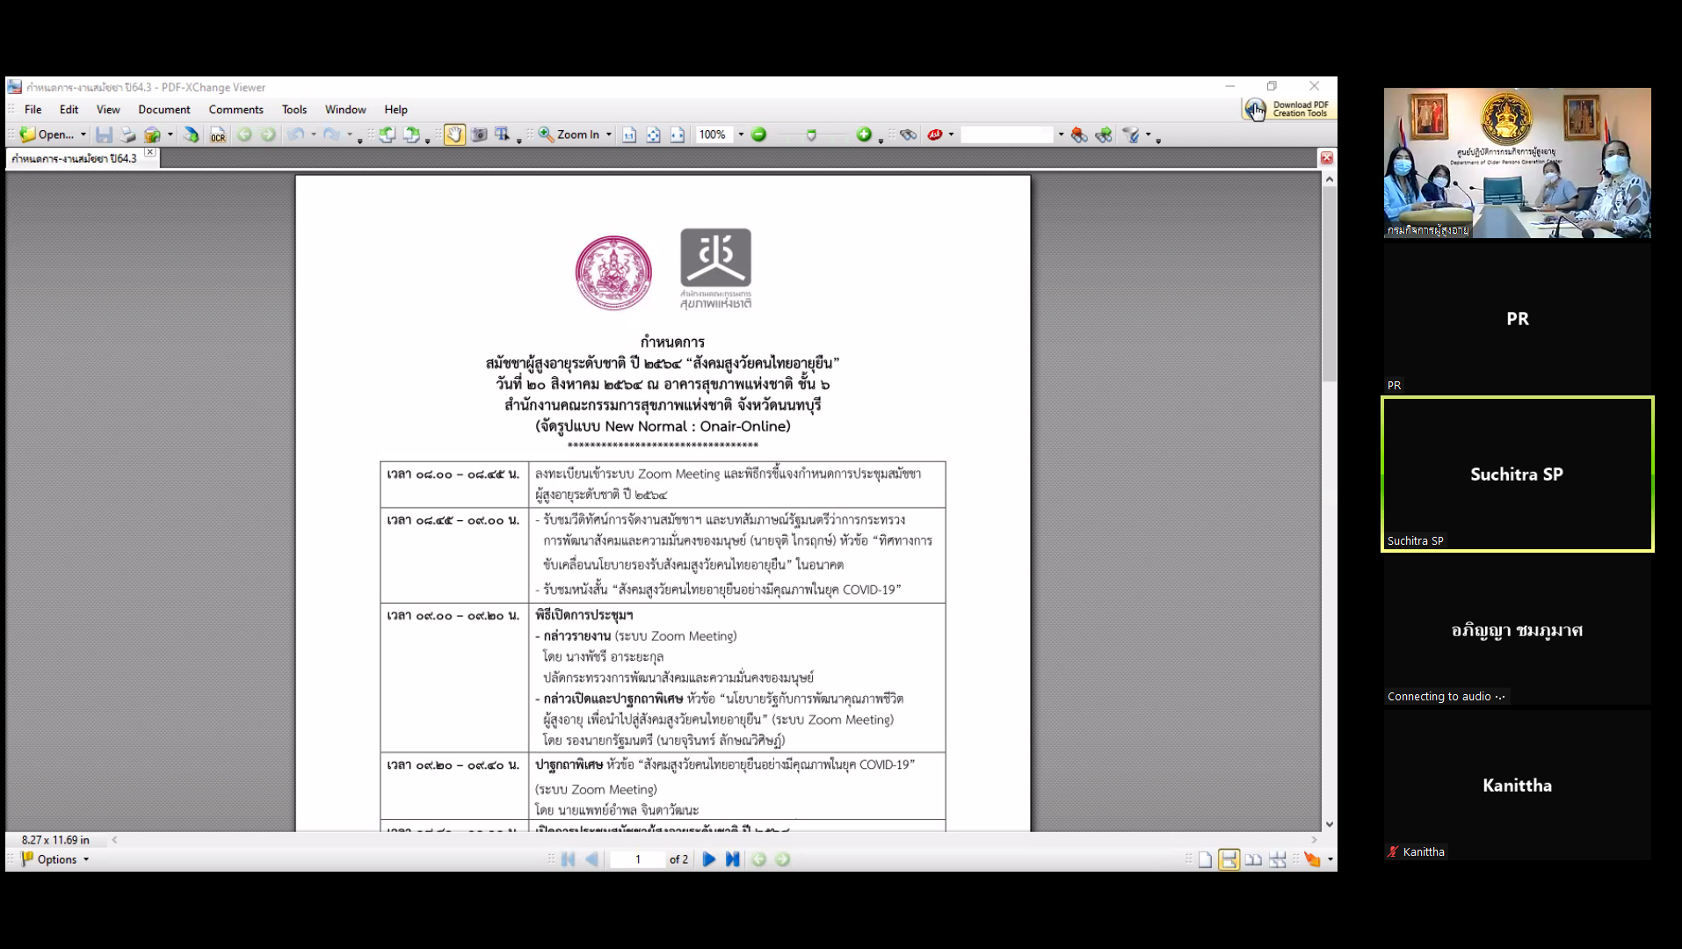Select facing pages layout
The image size is (1682, 949).
tap(1253, 859)
